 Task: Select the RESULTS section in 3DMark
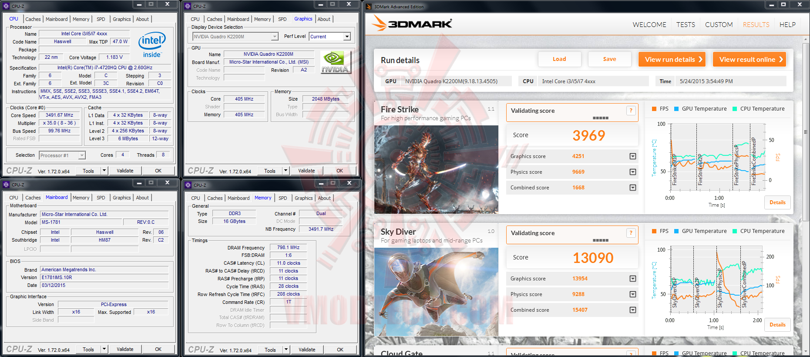(x=756, y=25)
